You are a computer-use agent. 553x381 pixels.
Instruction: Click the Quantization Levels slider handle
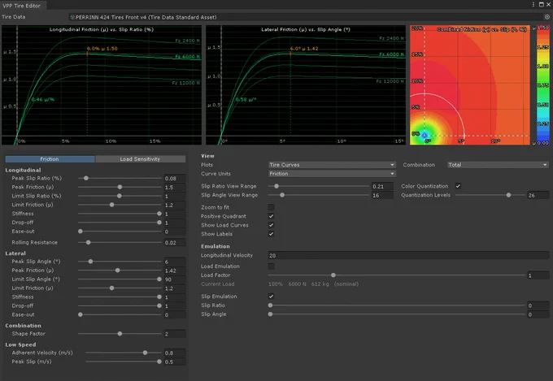click(508, 195)
